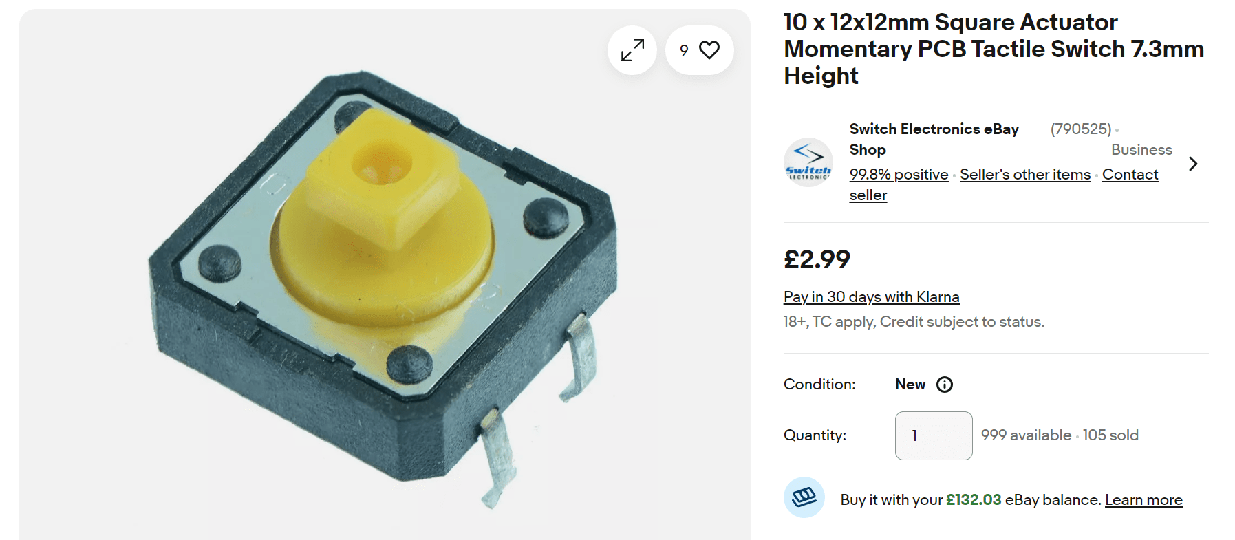Viewport: 1235px width, 540px height.
Task: Add item to watchlist with heart icon
Action: 700,50
